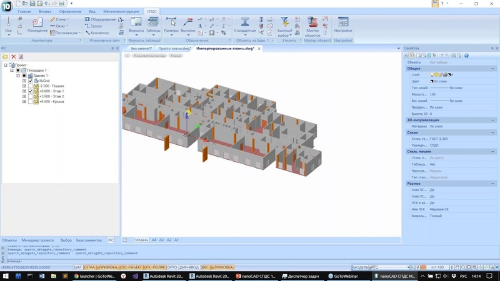The height and width of the screenshot is (281, 500).
Task: Launch the Мастер объектов wizard
Action: pos(312,26)
